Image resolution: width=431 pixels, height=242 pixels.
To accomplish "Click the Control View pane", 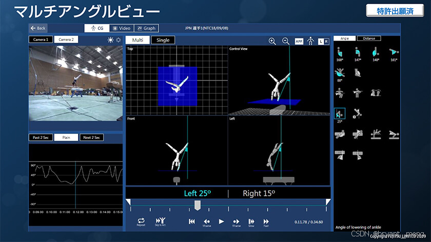I will [279, 80].
